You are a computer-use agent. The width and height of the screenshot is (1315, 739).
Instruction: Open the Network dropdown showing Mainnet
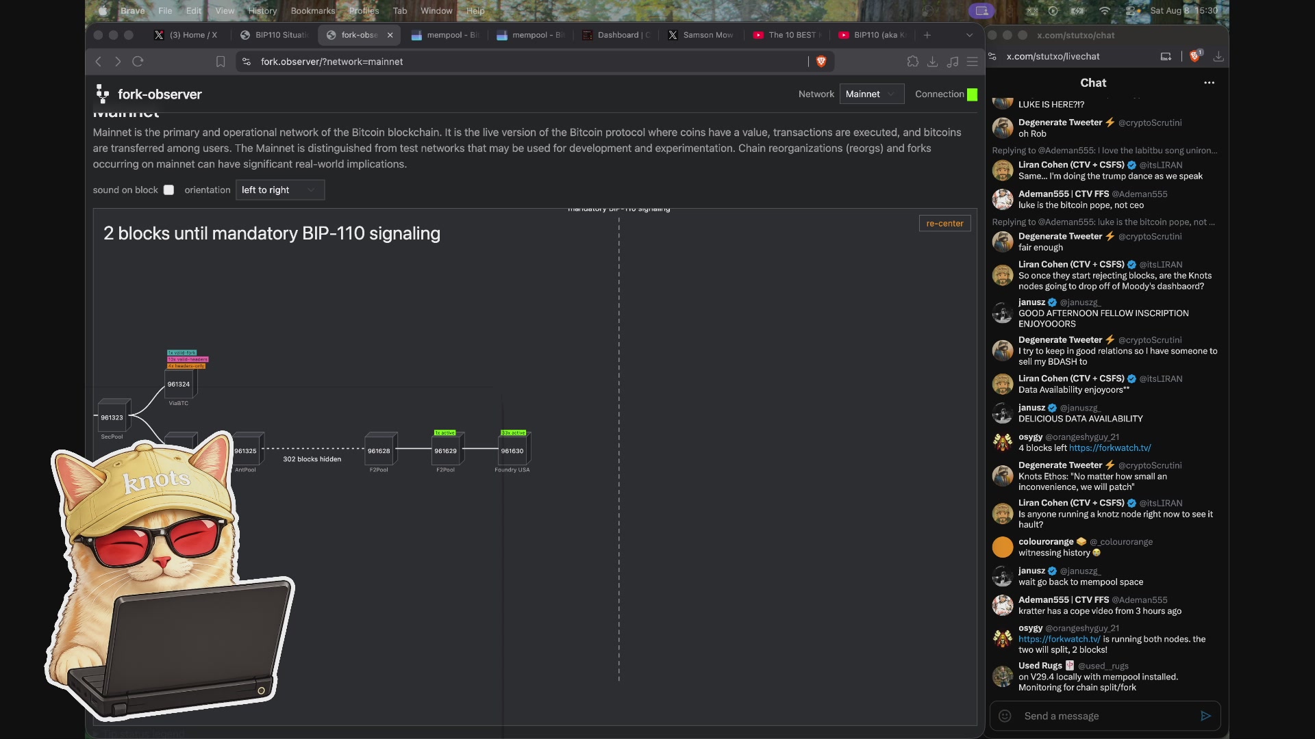[x=871, y=94]
